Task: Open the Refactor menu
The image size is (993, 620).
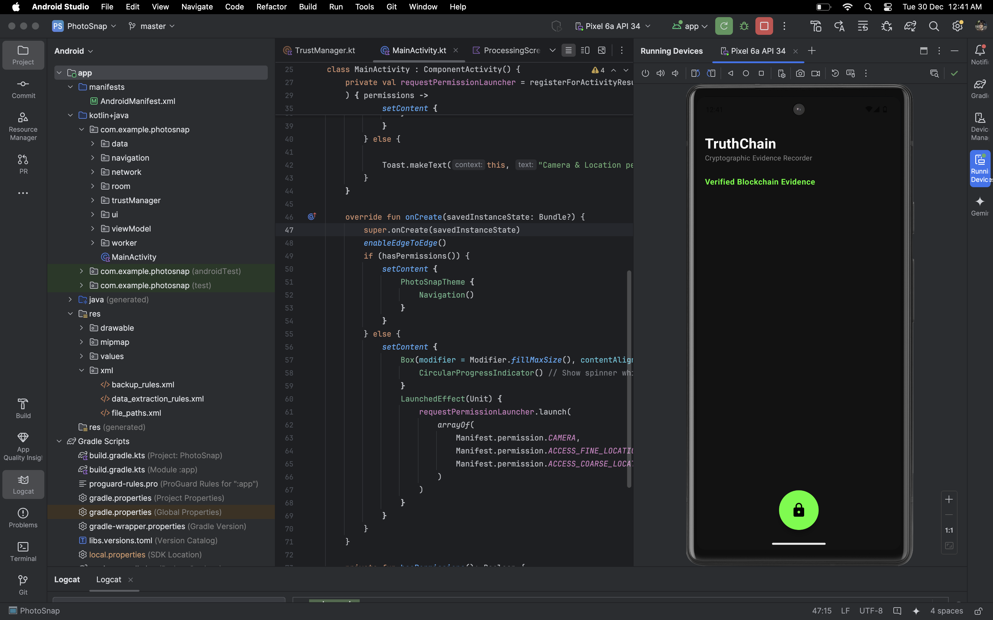Action: coord(271,6)
